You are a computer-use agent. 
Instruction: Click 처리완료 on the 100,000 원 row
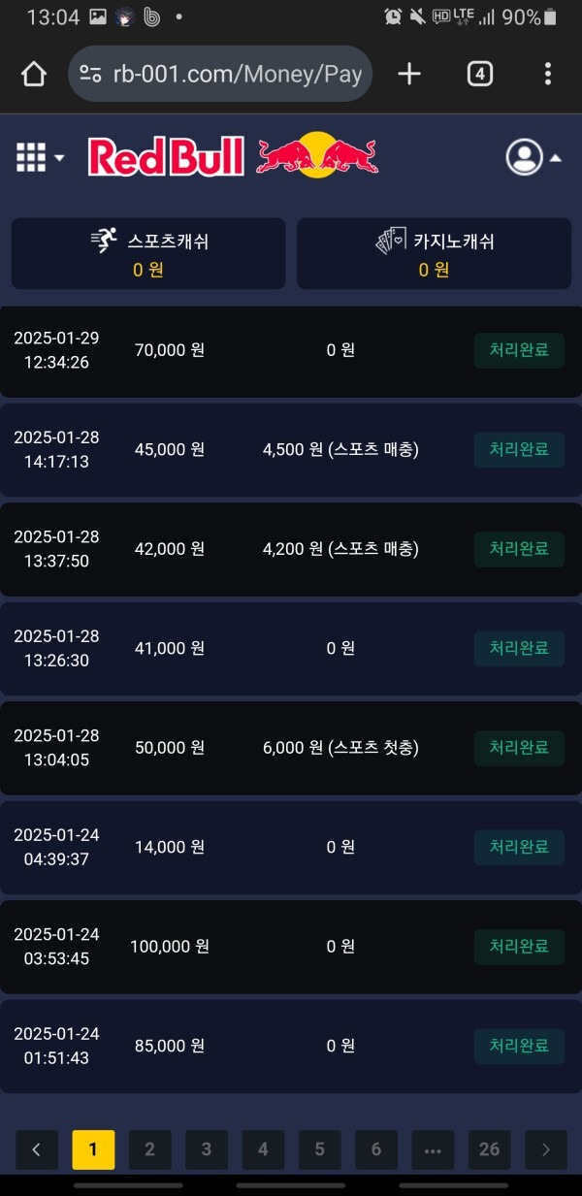pyautogui.click(x=519, y=947)
